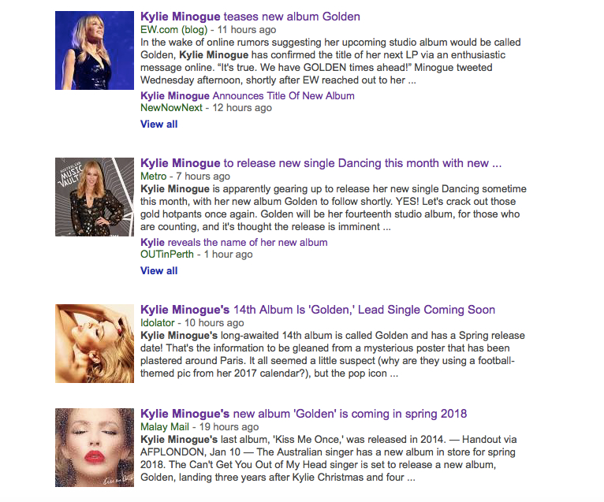This screenshot has height=502, width=604.
Task: Open "14th Album Is 'Golden,' Lead Single" headline
Action: [318, 310]
